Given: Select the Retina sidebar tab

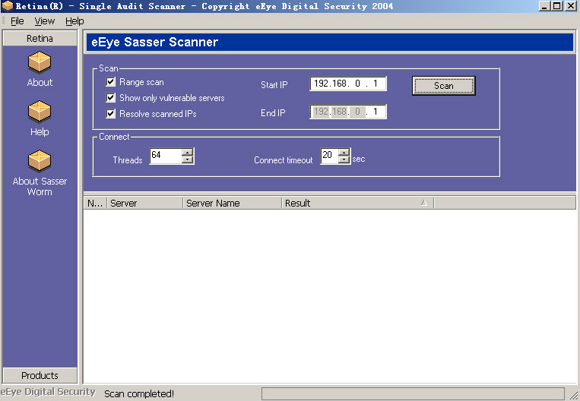Looking at the screenshot, I should (x=40, y=39).
